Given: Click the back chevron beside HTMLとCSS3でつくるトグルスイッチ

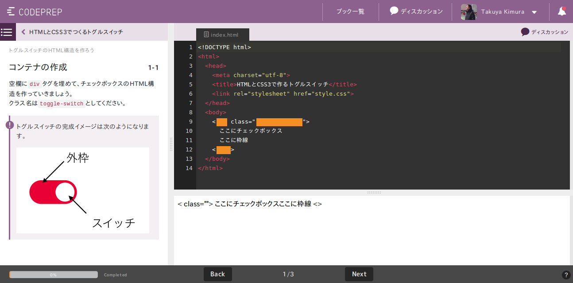Looking at the screenshot, I should (23, 31).
